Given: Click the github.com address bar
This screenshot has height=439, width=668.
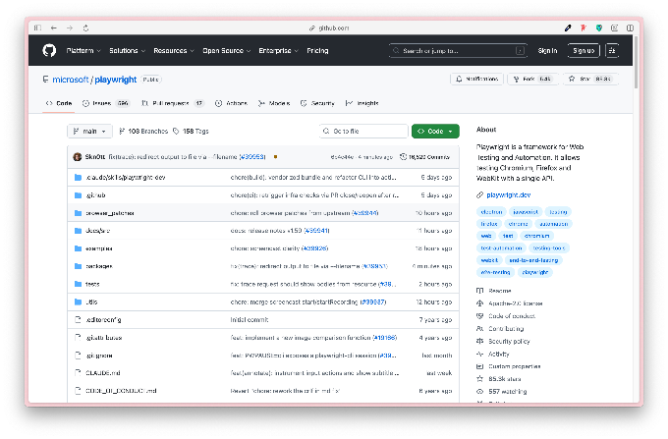Looking at the screenshot, I should (329, 28).
